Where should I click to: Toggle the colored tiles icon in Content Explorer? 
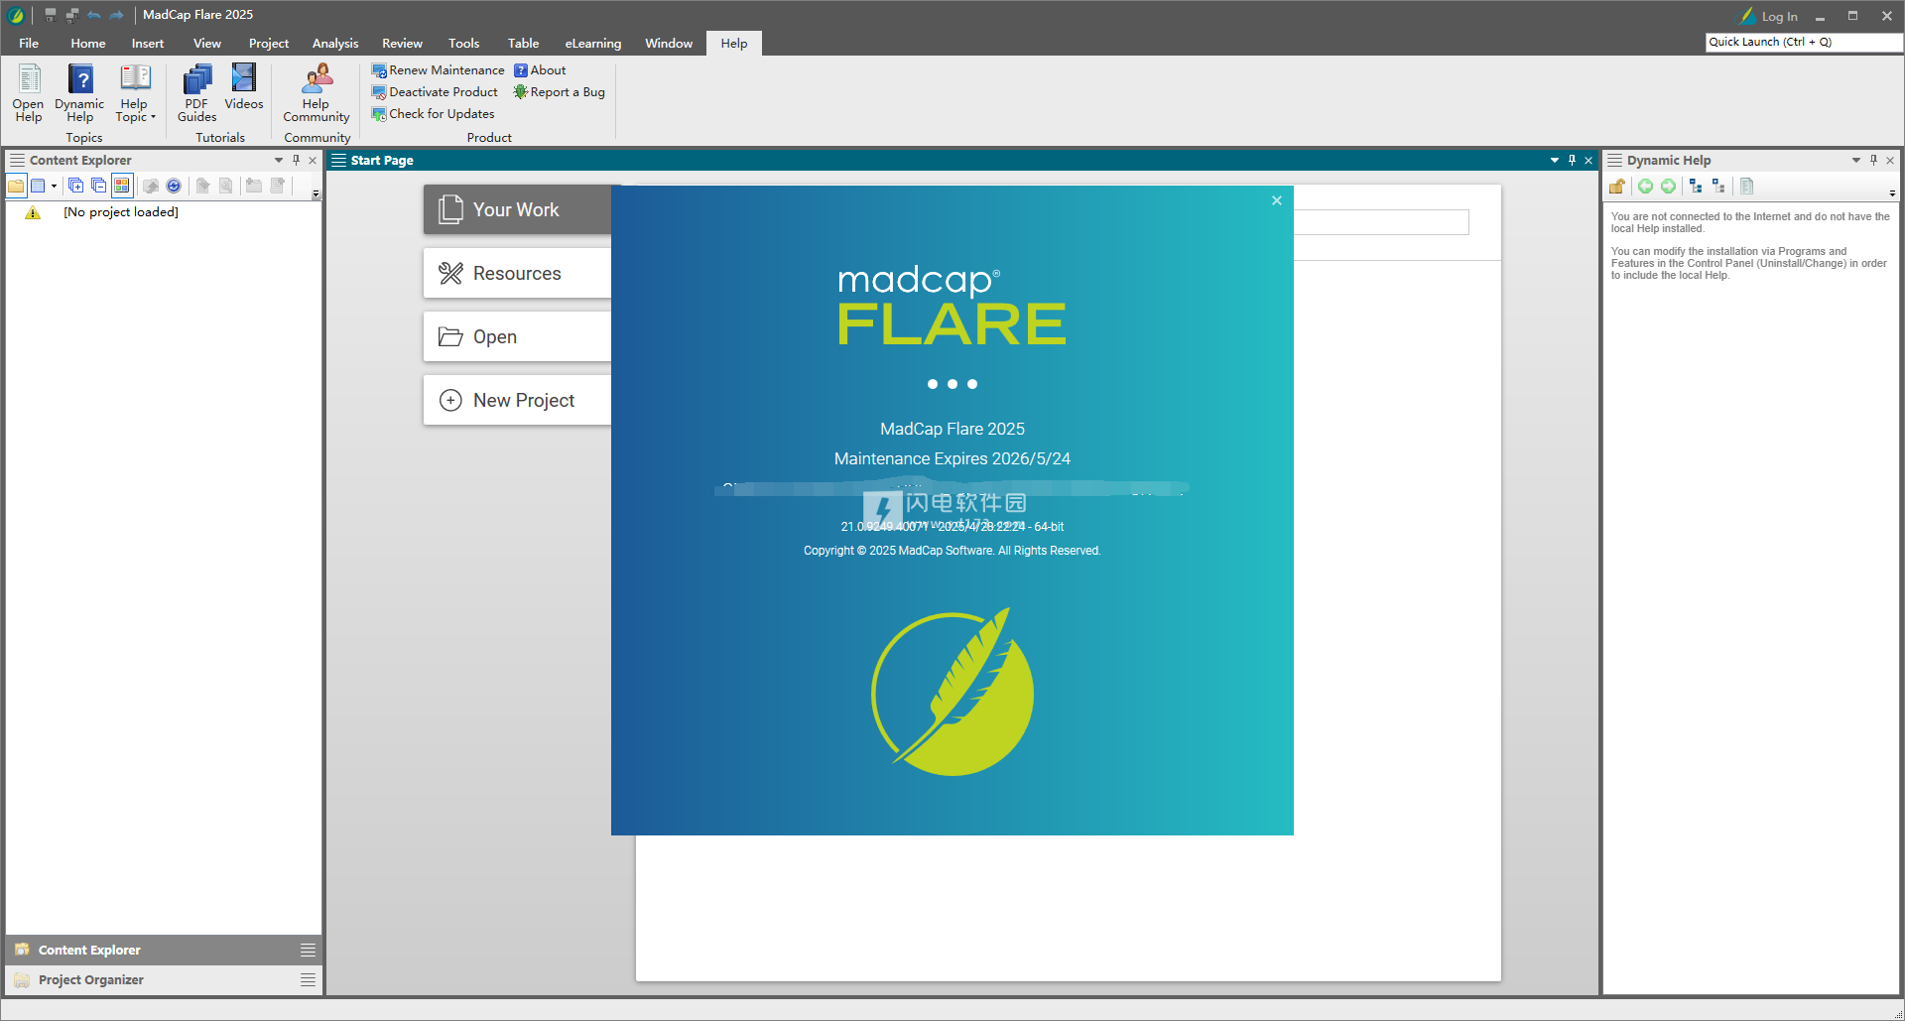point(122,186)
